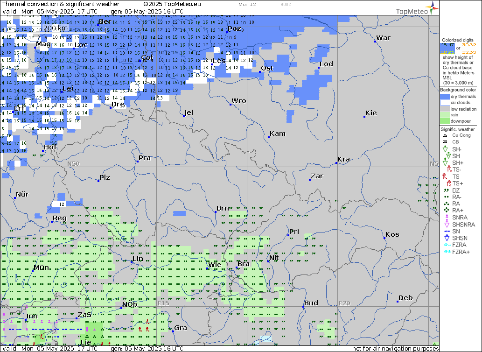Click the Inn city label

[32, 316]
